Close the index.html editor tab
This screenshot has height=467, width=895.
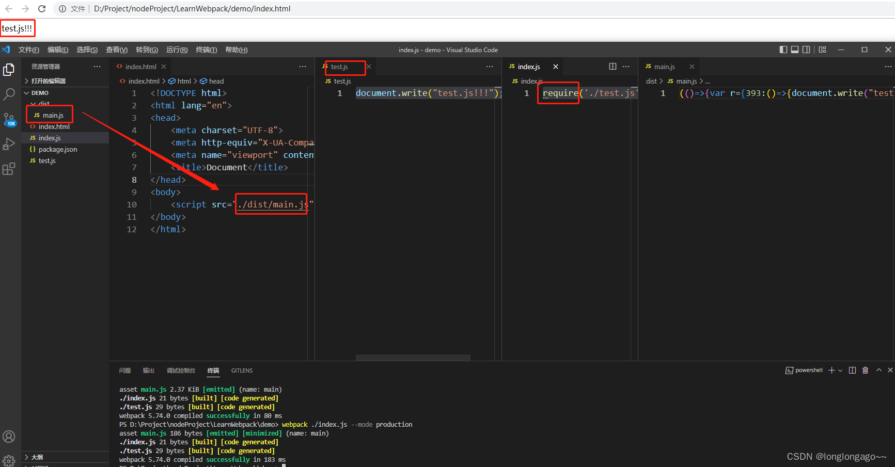(164, 67)
